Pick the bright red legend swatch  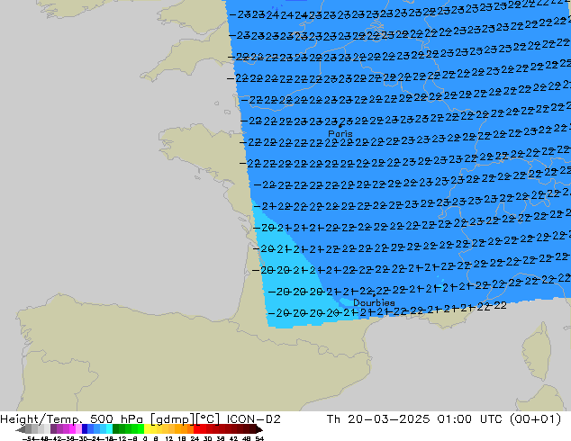pyautogui.click(x=196, y=429)
